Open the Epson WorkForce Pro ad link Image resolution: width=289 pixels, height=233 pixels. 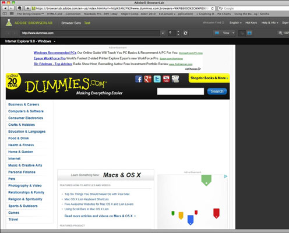pos(50,58)
